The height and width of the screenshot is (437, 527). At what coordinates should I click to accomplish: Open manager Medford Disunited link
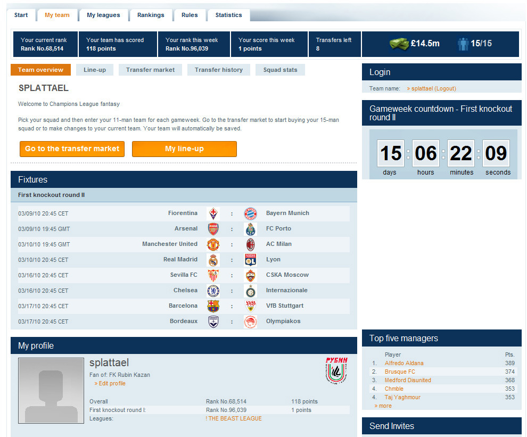point(408,380)
